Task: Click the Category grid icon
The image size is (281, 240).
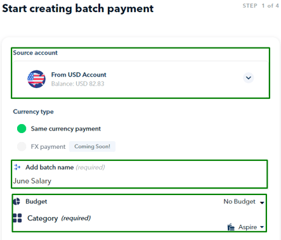Action: point(17,218)
